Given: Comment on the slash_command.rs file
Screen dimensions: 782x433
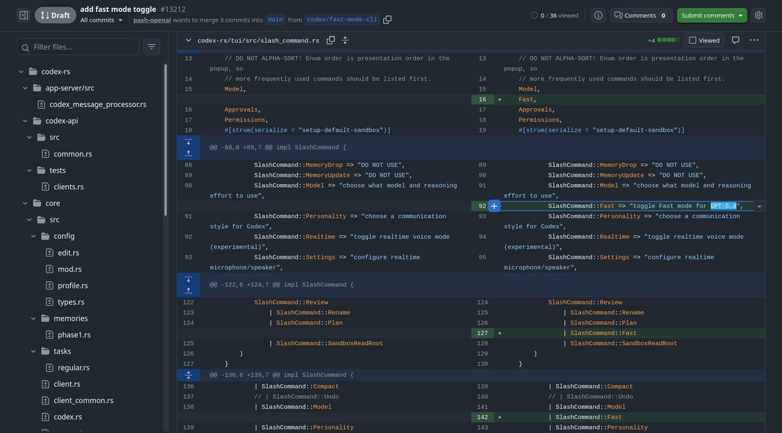Looking at the screenshot, I should pos(735,40).
